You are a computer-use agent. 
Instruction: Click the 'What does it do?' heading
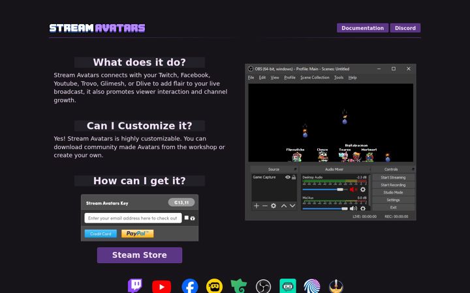point(140,63)
